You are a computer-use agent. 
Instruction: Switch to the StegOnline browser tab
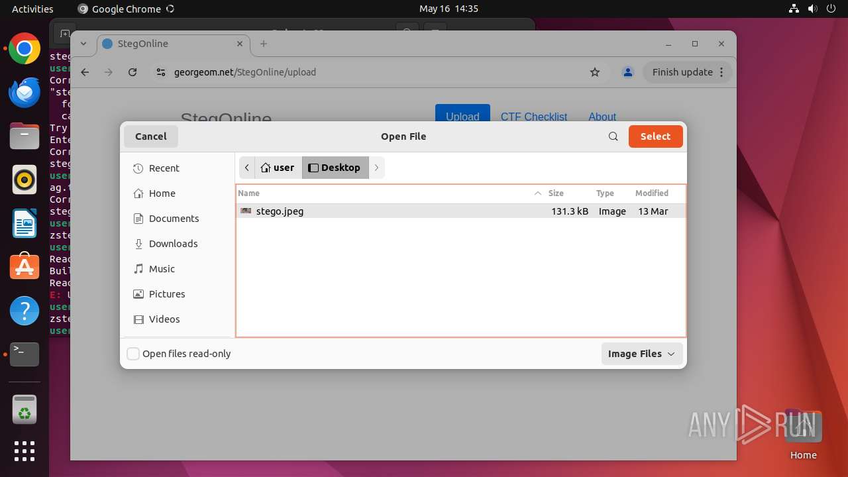[174, 44]
